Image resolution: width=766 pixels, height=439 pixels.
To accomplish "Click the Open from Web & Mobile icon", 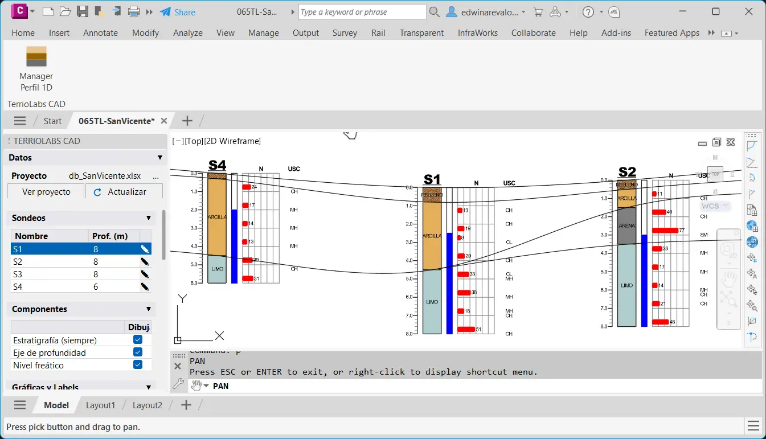I will (116, 11).
